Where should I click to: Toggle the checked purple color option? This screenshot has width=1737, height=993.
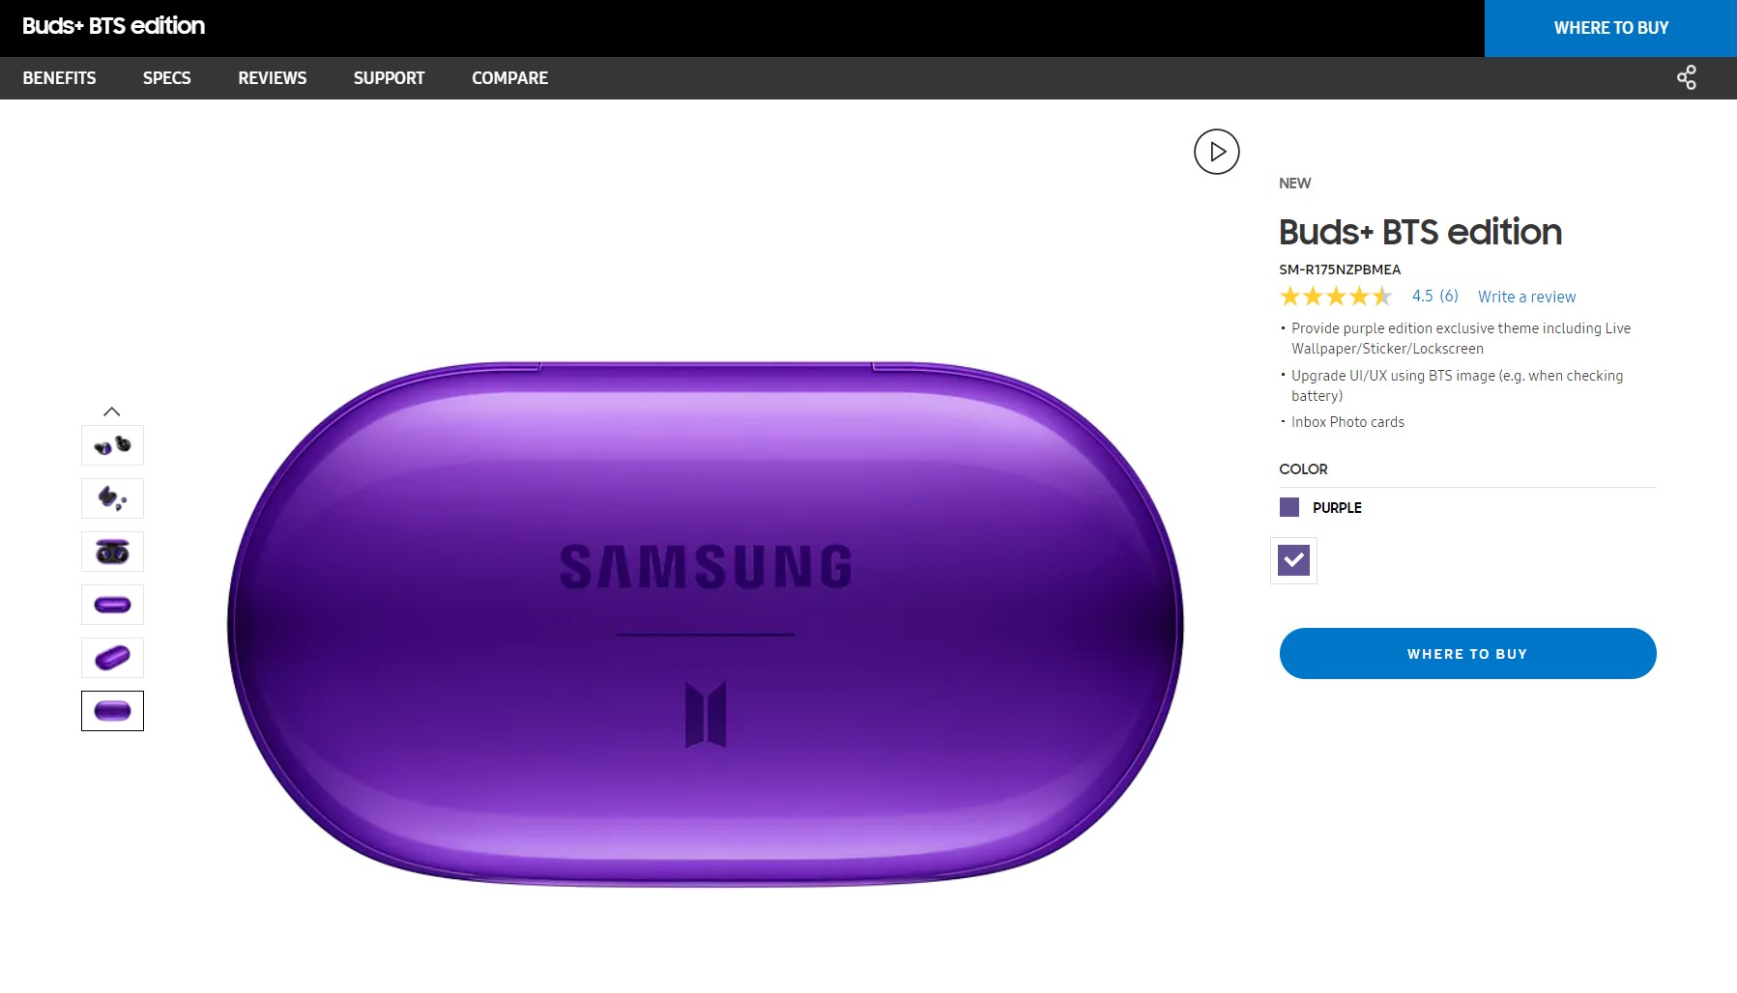point(1293,560)
